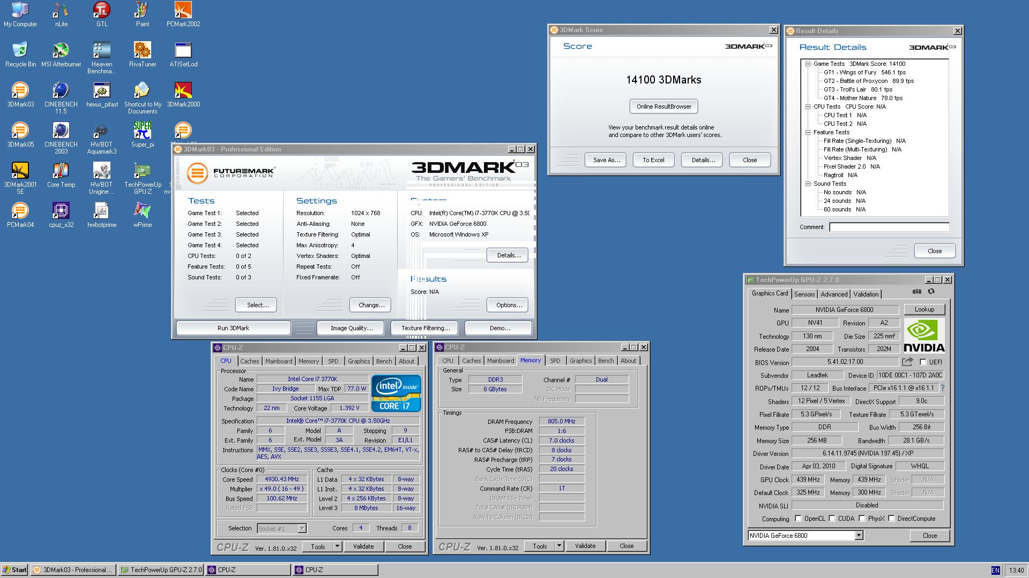
Task: Launch CINEBENCH 2003 desktop icon
Action: point(61,138)
